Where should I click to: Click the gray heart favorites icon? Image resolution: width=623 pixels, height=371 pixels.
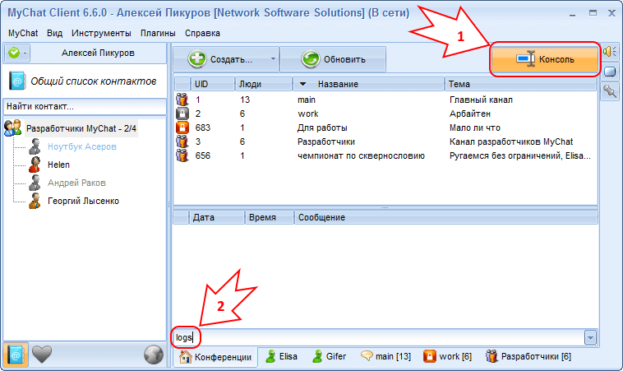[42, 354]
